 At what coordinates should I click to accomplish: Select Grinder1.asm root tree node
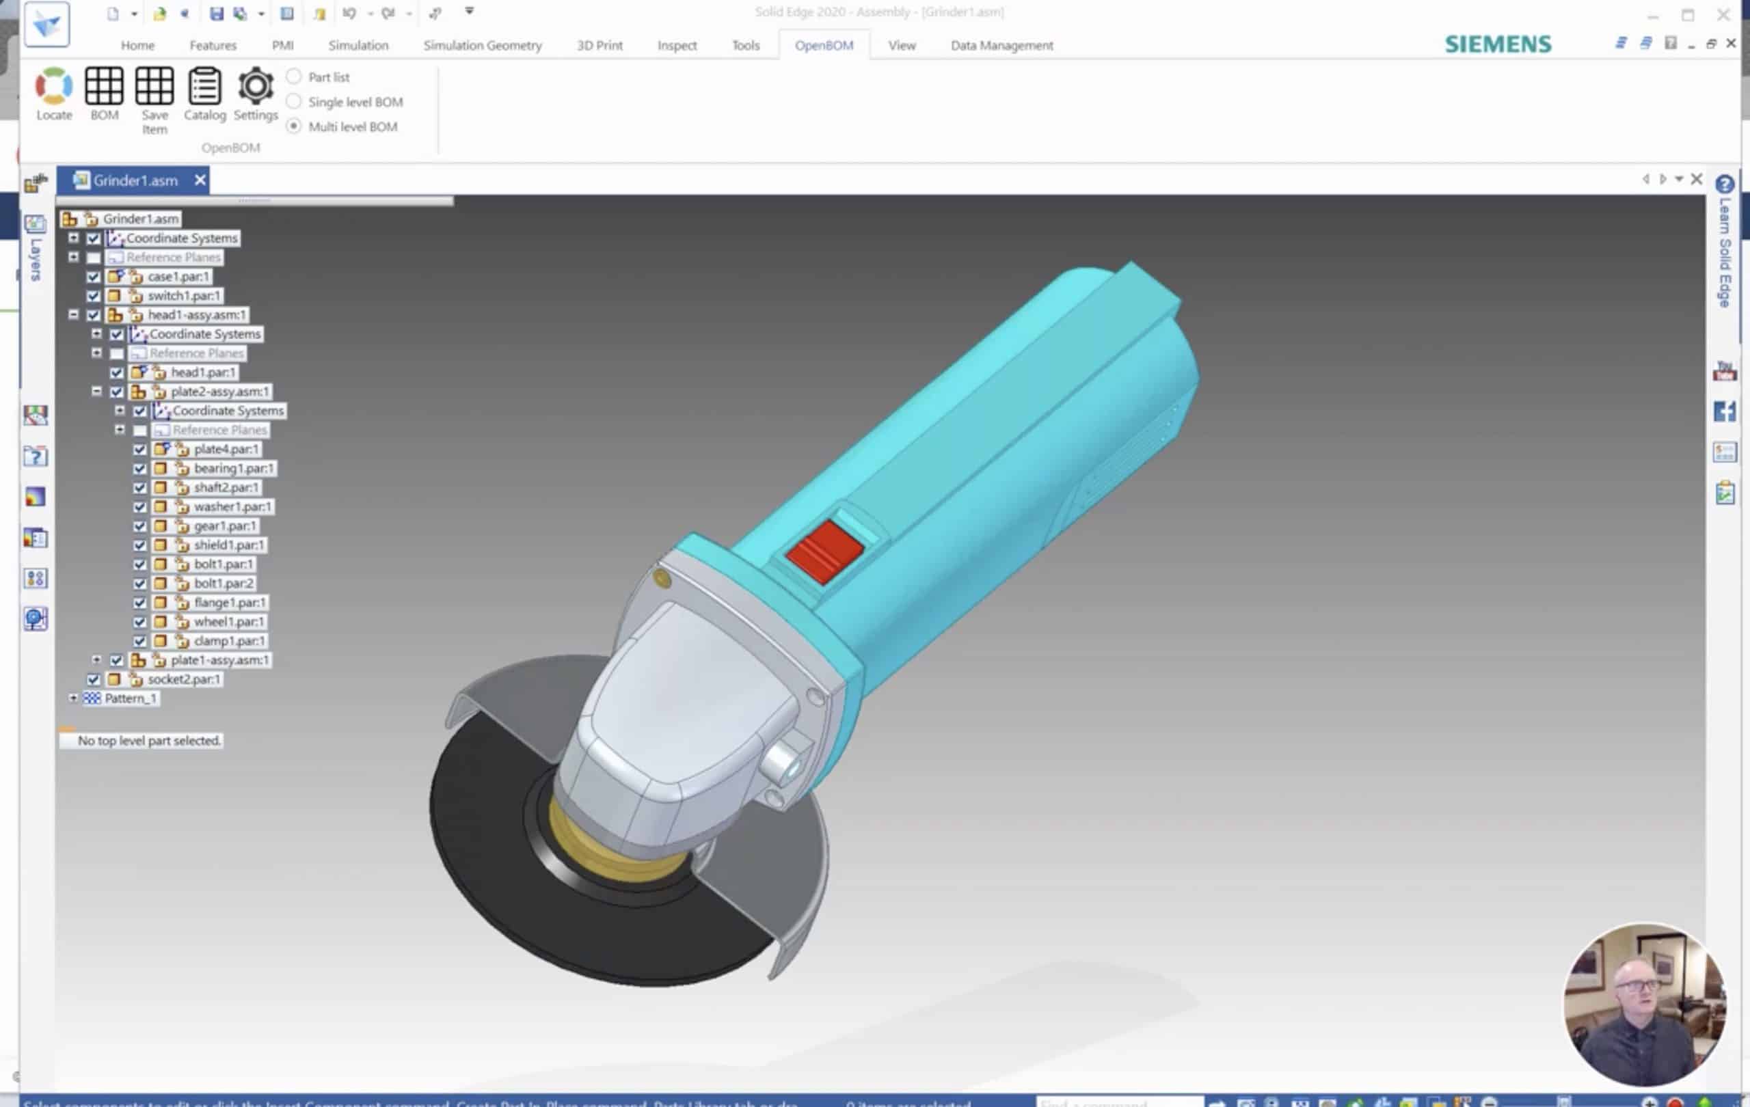(x=140, y=219)
